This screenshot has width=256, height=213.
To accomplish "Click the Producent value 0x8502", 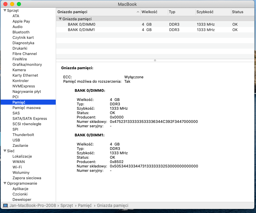I will click(117, 162).
